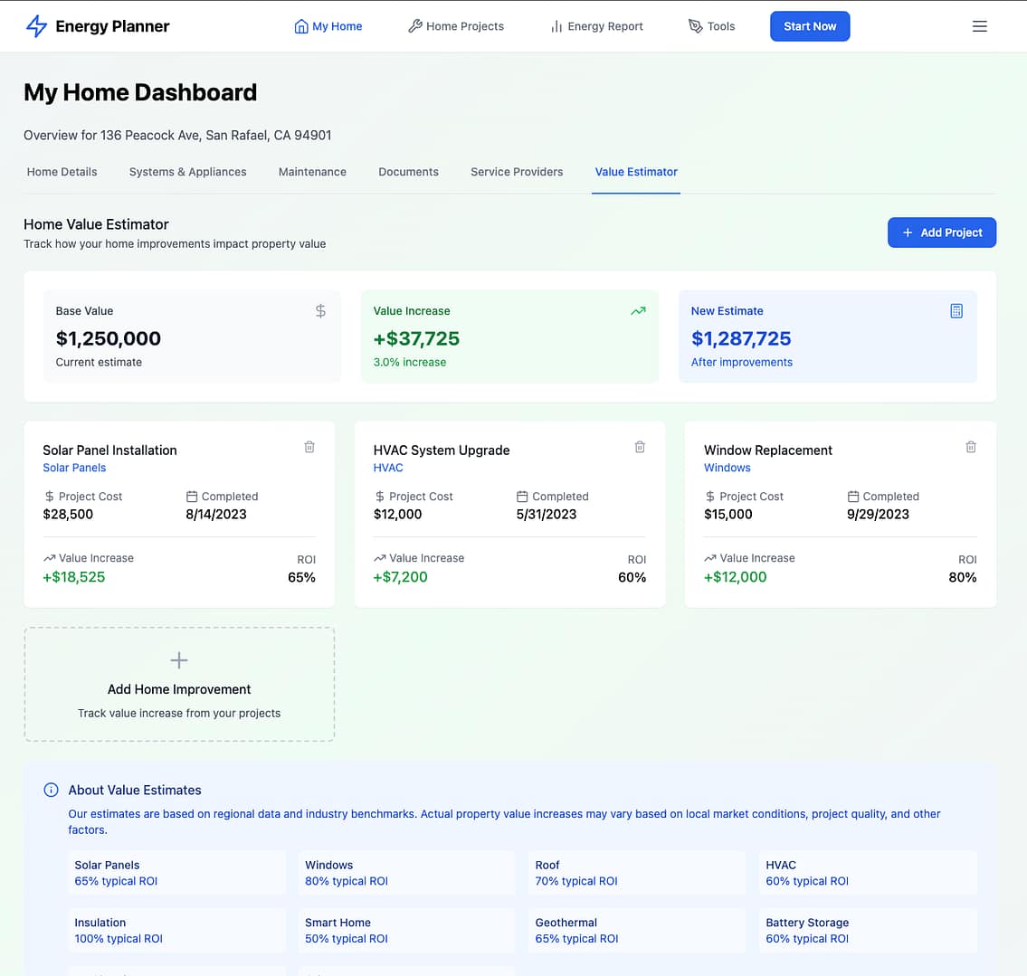Switch to the Home Details tab
This screenshot has height=976, width=1027.
(x=62, y=172)
